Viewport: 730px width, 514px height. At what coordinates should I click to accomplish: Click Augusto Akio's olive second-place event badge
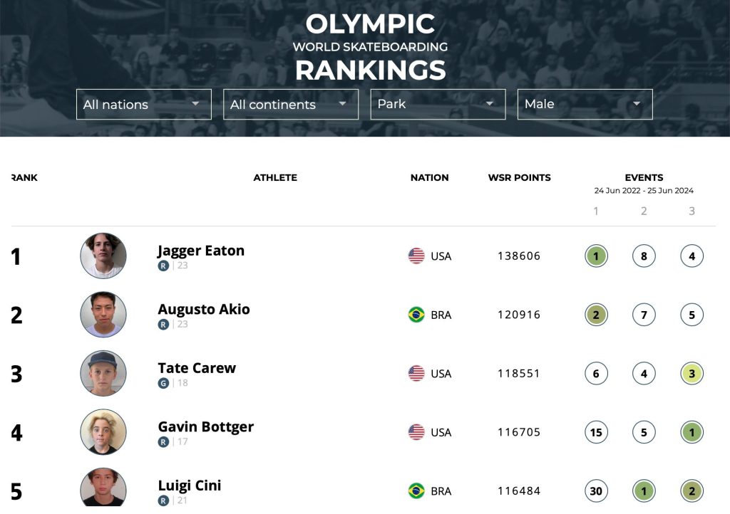596,315
